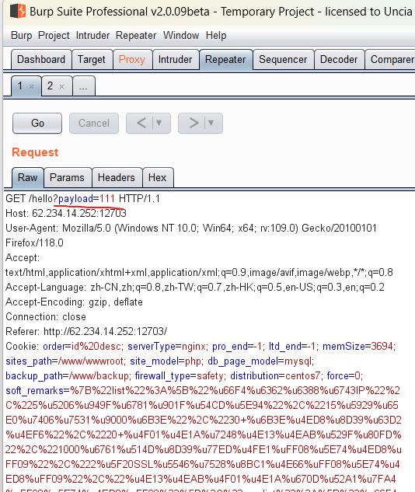Expand the history-forward dropdown arrow
The image size is (415, 492).
[x=211, y=123]
